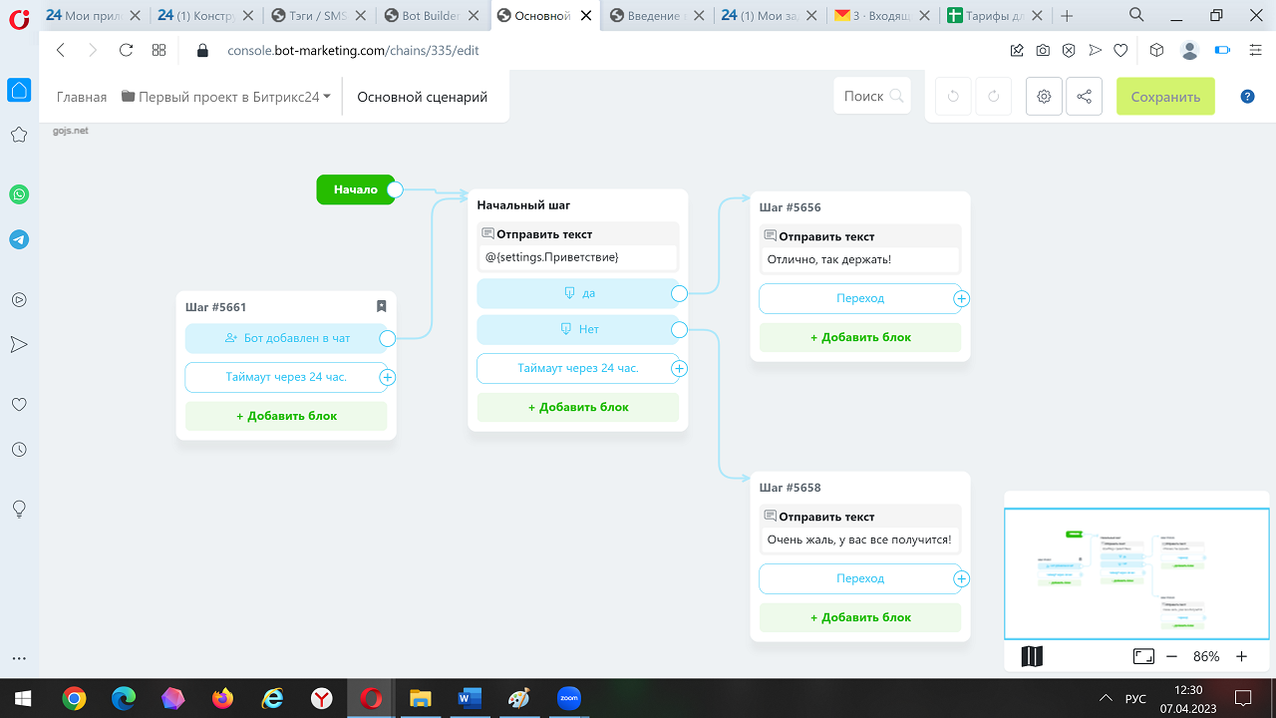Fit the diagram to screen
Image resolution: width=1276 pixels, height=718 pixels.
tap(1143, 656)
